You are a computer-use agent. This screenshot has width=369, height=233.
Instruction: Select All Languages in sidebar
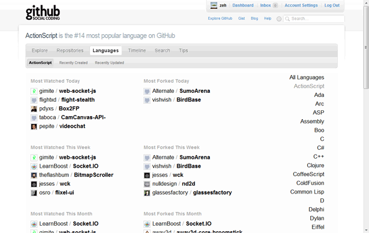point(307,77)
